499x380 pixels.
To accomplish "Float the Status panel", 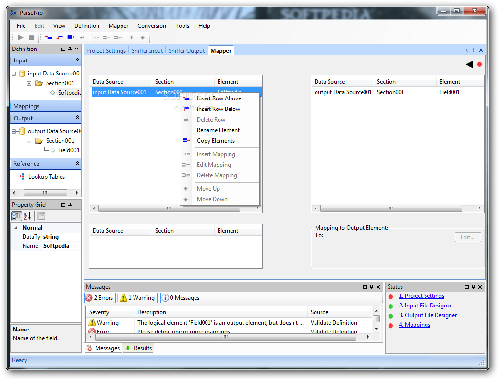I will tap(467, 287).
